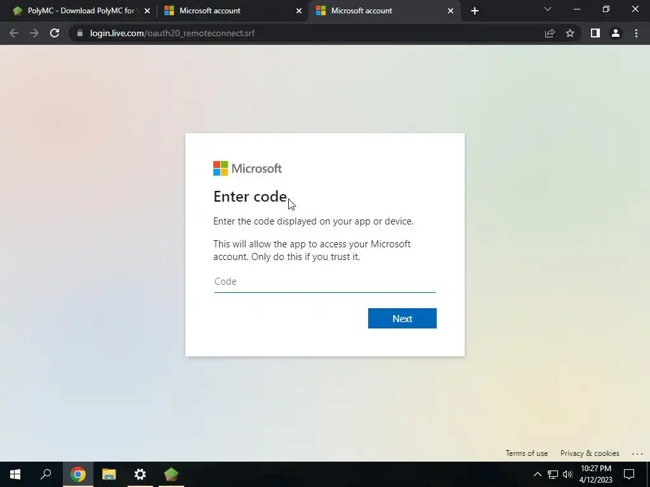650x487 pixels.
Task: Close the active Microsoft account tab
Action: pyautogui.click(x=451, y=11)
